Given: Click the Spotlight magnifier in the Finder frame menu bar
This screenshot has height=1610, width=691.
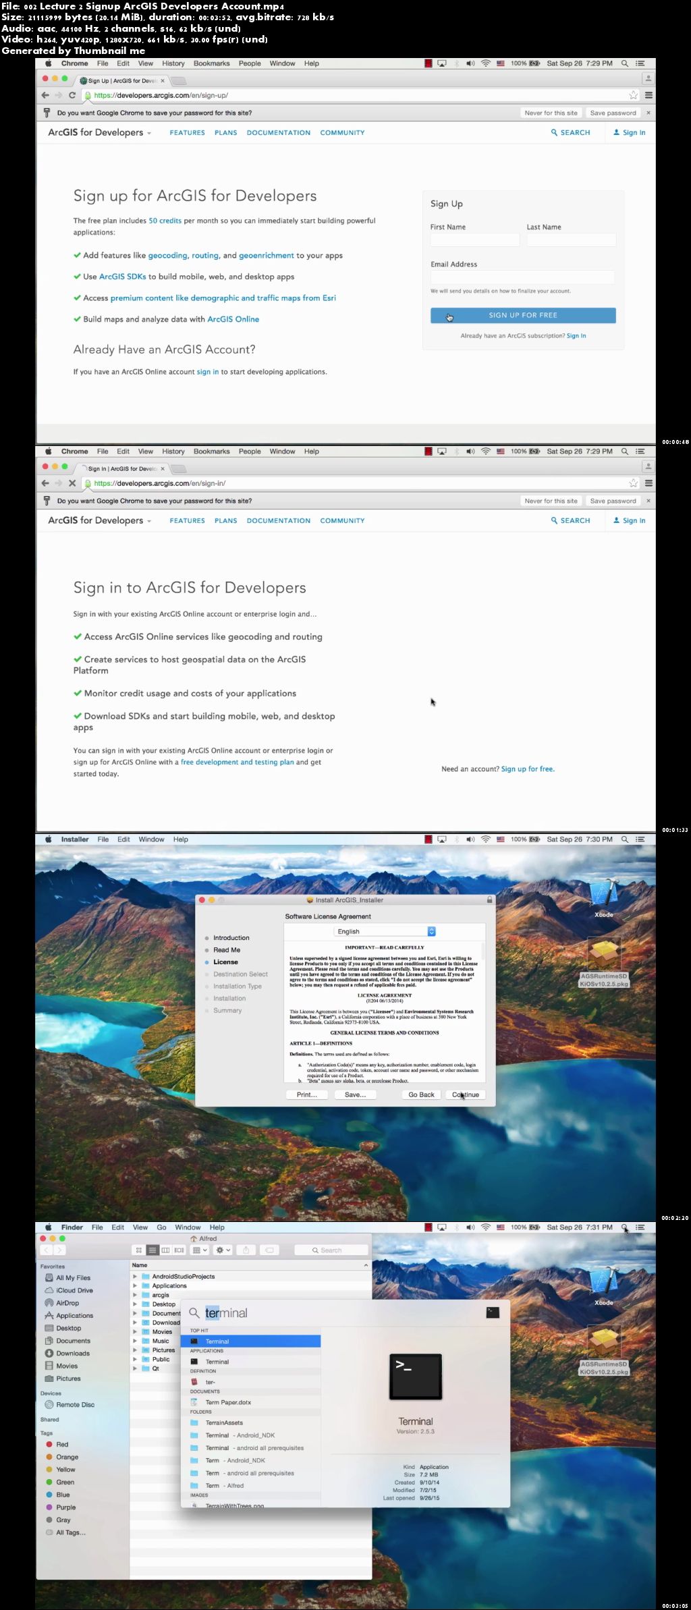Looking at the screenshot, I should 625,1227.
